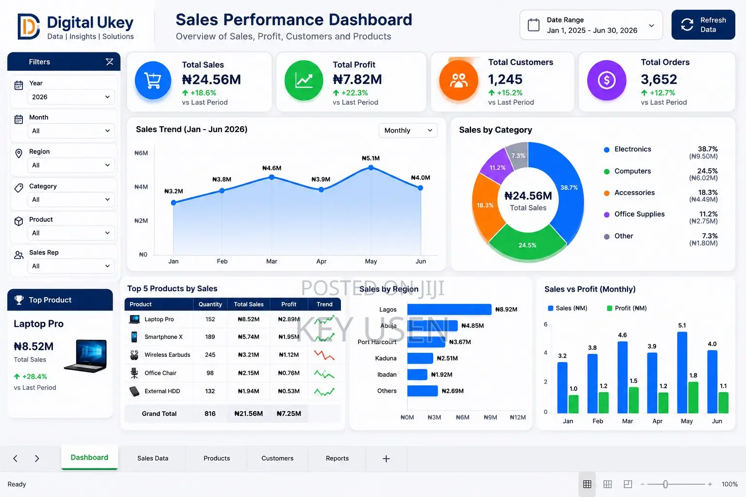Click the Total Customers people icon
The image size is (746, 497).
coord(458,80)
